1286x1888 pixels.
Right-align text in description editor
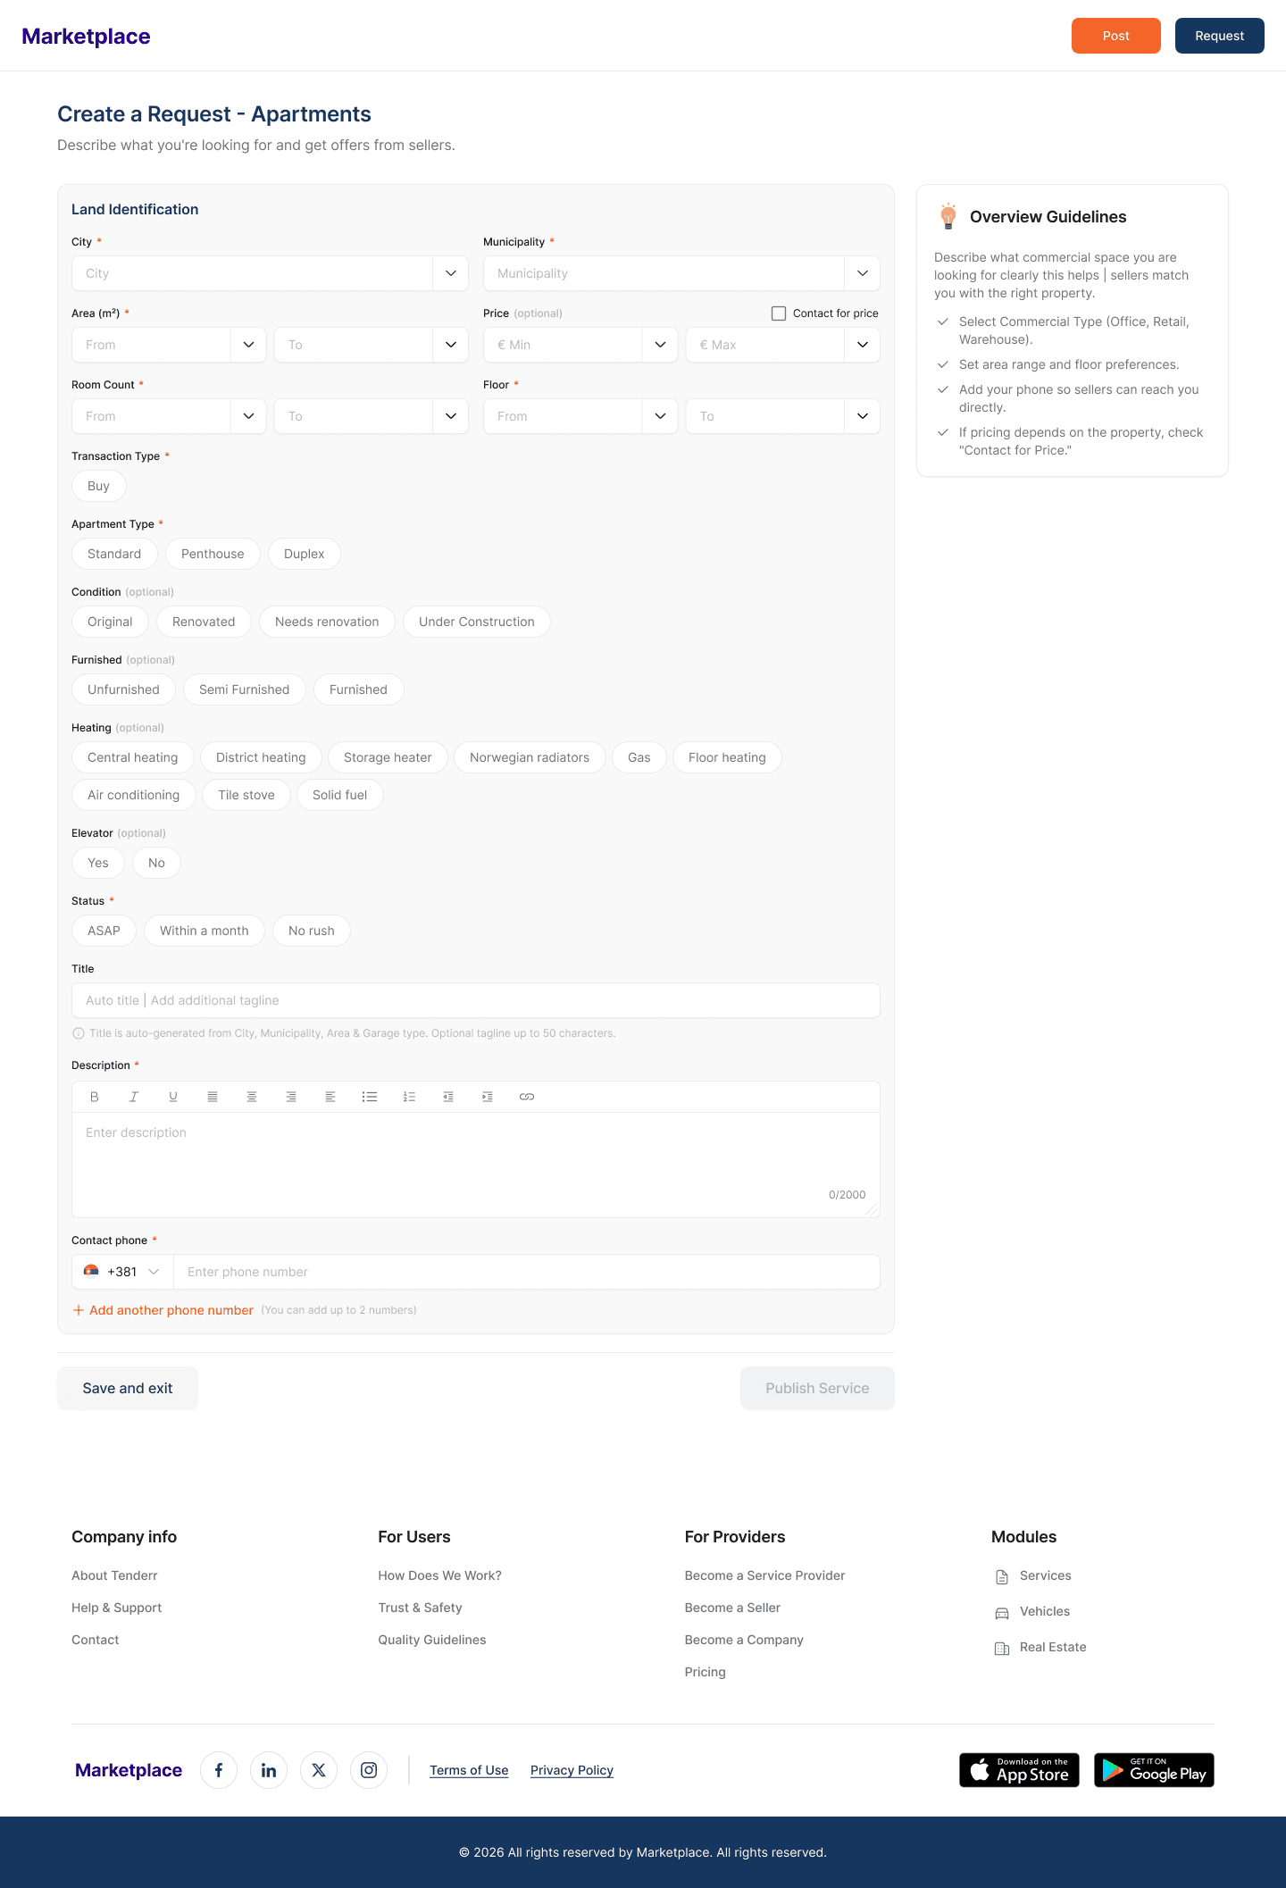pos(291,1097)
